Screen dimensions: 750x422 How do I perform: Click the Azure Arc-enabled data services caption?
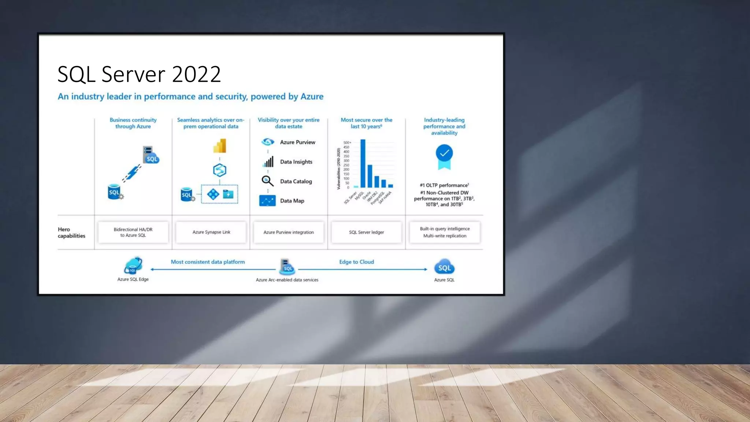tap(287, 280)
